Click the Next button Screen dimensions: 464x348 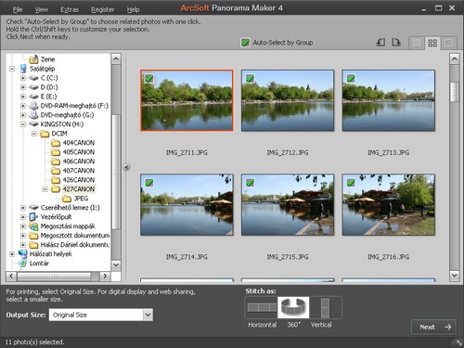433,327
